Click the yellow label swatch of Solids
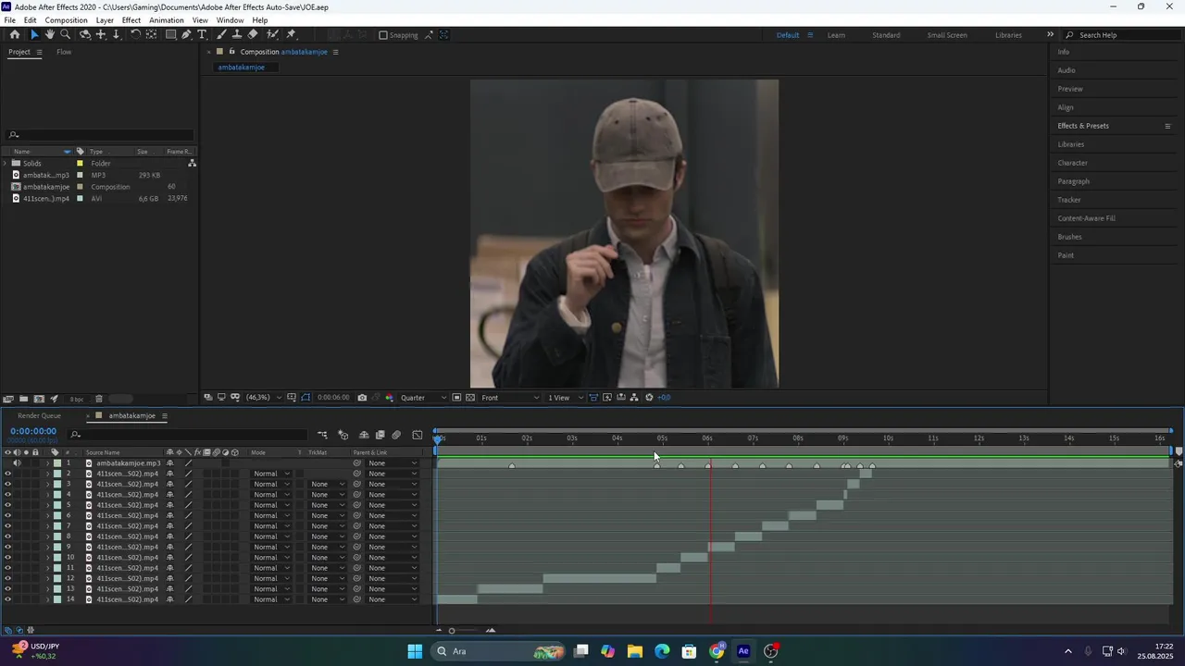Image resolution: width=1185 pixels, height=666 pixels. (x=81, y=164)
